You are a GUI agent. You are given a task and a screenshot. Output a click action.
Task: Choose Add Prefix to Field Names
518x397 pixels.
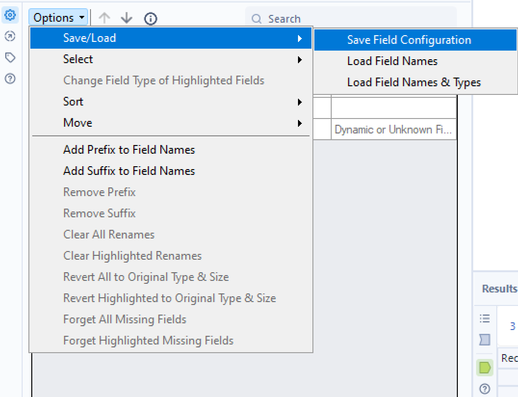point(129,150)
